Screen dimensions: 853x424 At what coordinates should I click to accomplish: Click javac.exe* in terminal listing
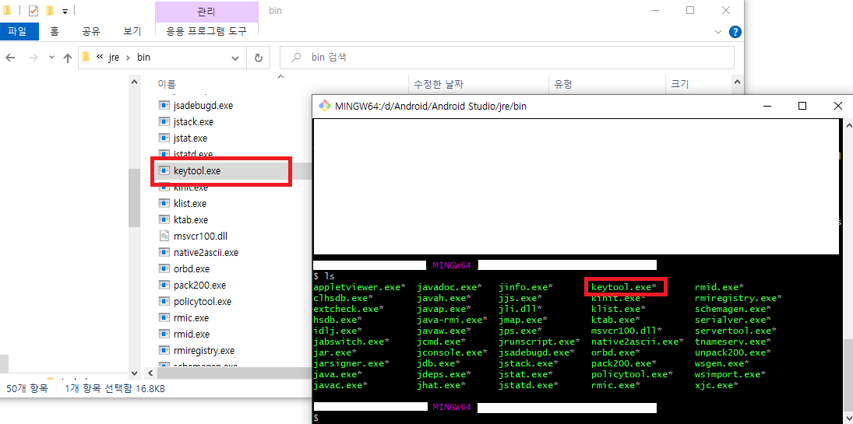click(340, 385)
